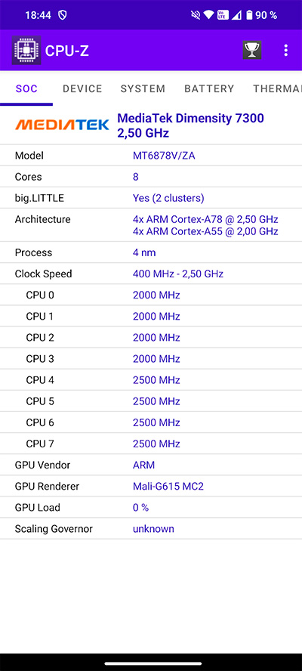Tap the MediaTek logo
Screen dimensions: 302x671
coord(62,125)
